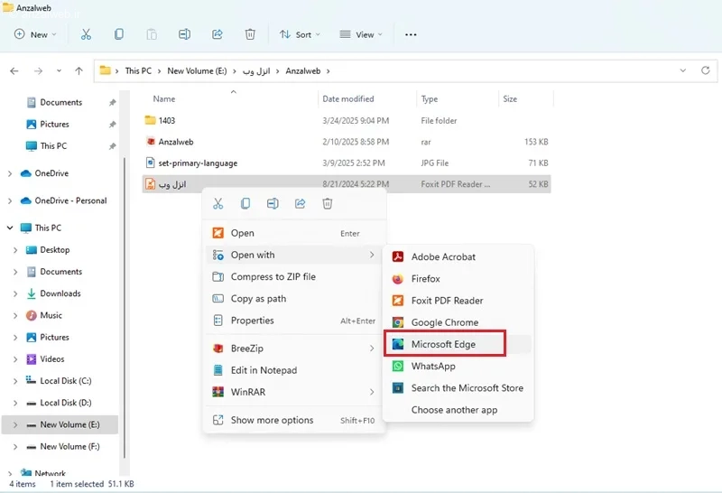The width and height of the screenshot is (722, 493).
Task: Go up one folder with the up arrow
Action: (x=79, y=71)
